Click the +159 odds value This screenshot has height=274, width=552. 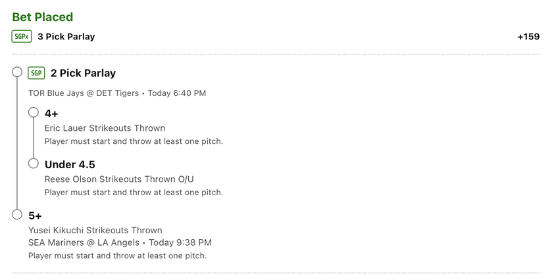tap(528, 37)
